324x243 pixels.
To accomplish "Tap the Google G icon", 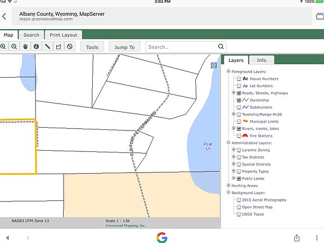I will click(162, 237).
